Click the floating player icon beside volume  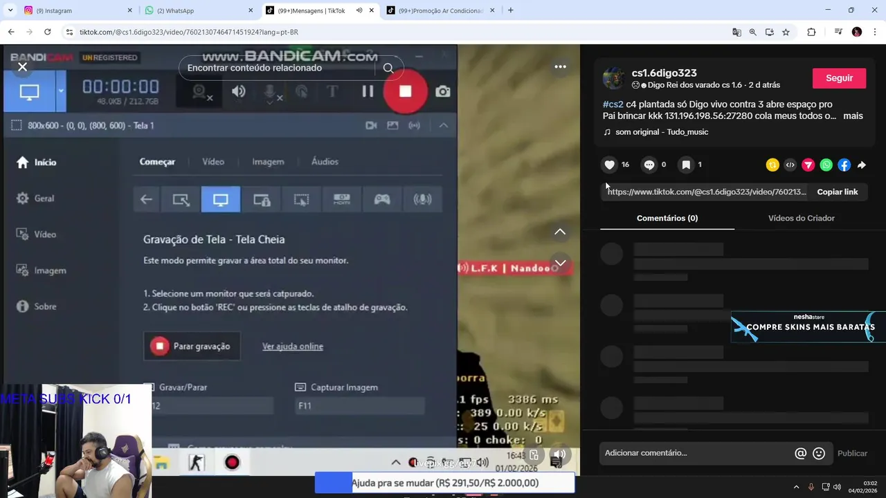(x=534, y=454)
